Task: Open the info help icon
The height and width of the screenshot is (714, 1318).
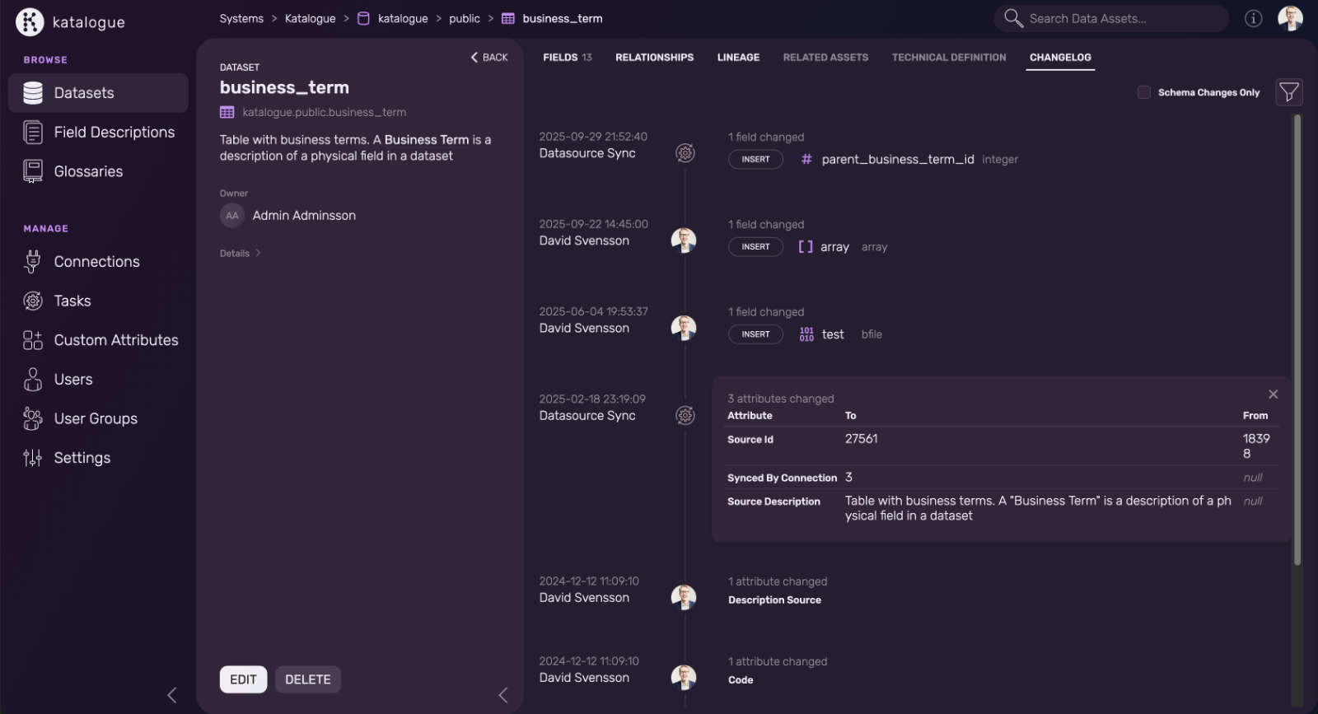Action: [1253, 18]
